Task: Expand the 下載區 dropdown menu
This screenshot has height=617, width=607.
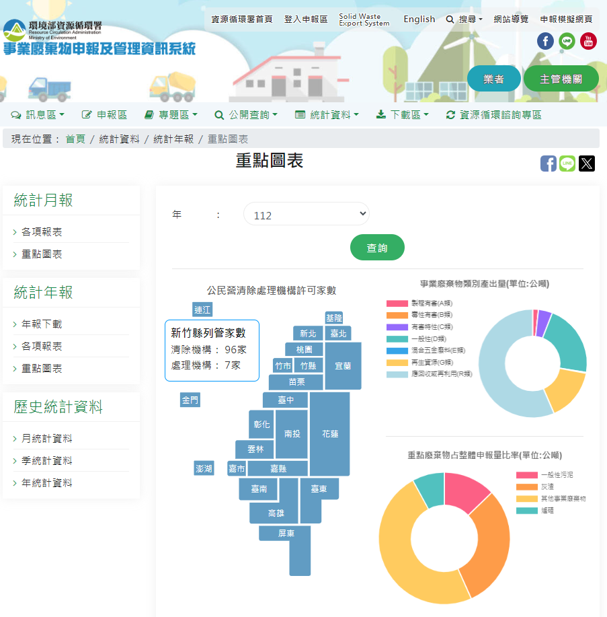Action: click(403, 114)
